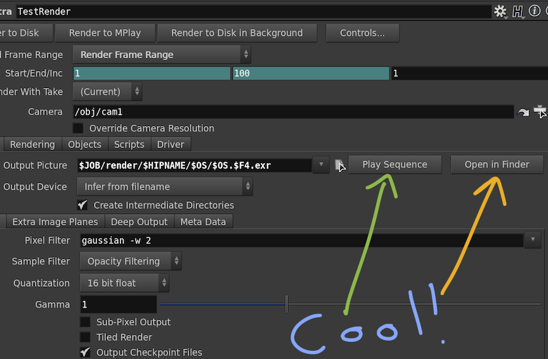
Task: Open the Extra Image Planes tab
Action: [55, 222]
